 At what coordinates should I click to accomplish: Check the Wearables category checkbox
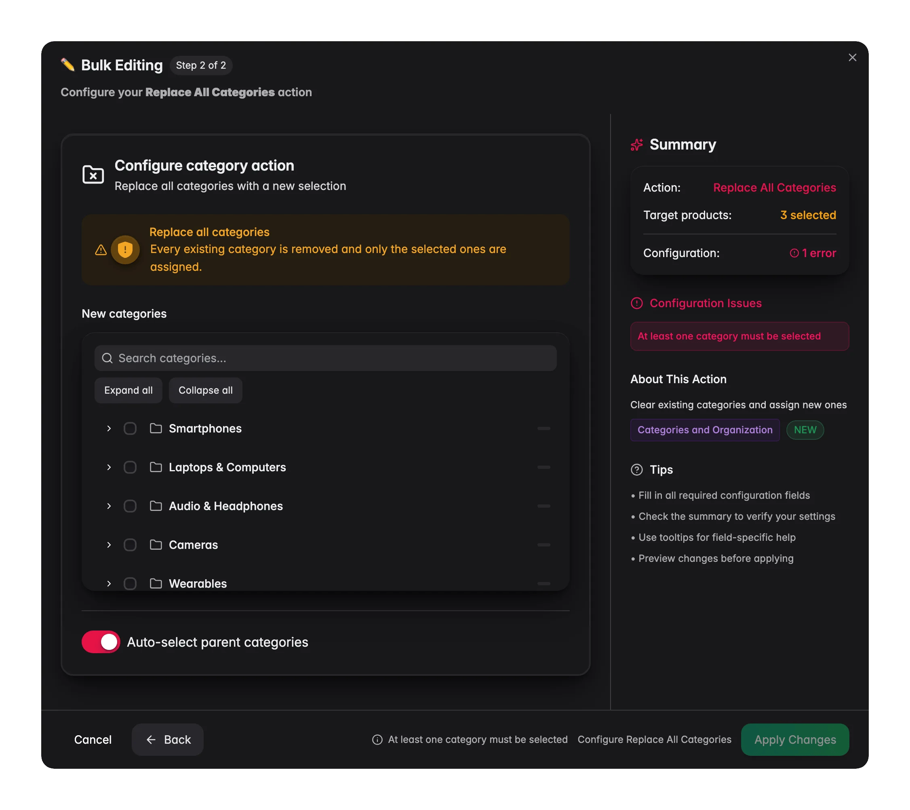130,583
